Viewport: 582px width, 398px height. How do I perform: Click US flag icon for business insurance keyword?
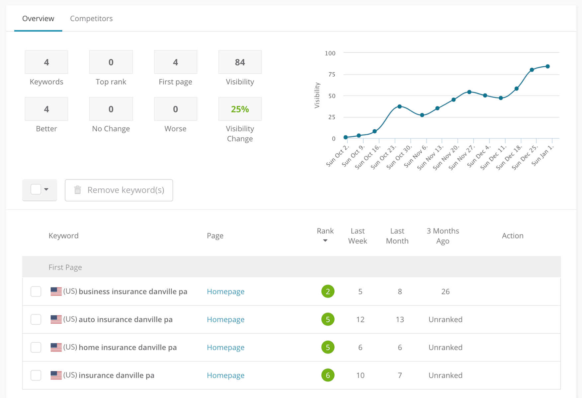click(x=56, y=291)
